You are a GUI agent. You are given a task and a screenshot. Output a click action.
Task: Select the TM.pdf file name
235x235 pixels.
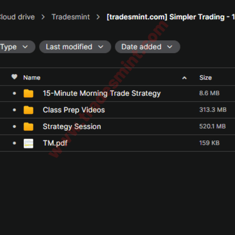(55, 143)
